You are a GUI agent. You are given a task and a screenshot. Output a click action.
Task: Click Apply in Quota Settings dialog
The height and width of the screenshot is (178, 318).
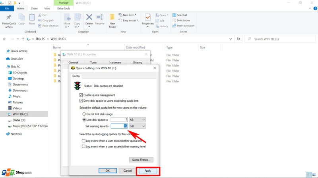pos(148,170)
